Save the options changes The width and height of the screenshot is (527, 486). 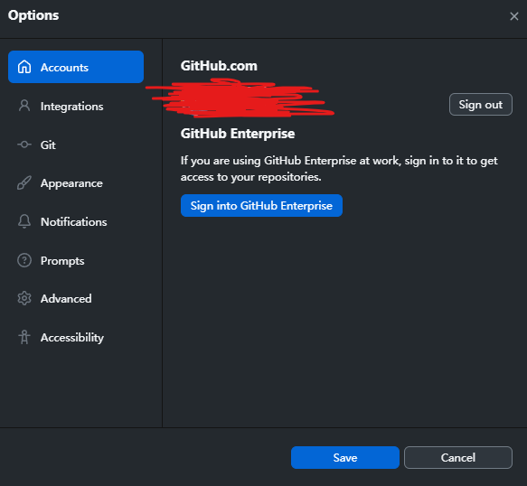[345, 457]
